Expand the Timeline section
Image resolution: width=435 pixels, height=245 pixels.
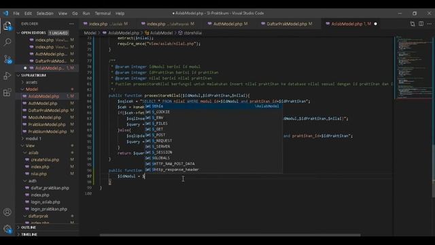pos(29,234)
